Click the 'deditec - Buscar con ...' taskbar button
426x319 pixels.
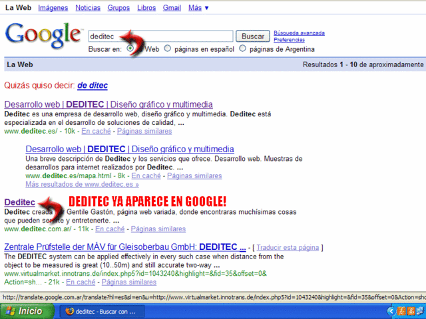102,311
